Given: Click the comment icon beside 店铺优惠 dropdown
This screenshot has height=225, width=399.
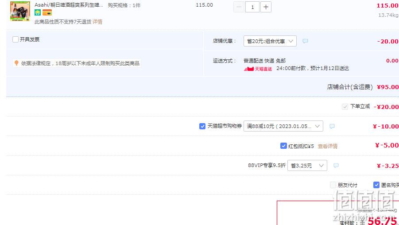Looking at the screenshot, I should [x=305, y=41].
